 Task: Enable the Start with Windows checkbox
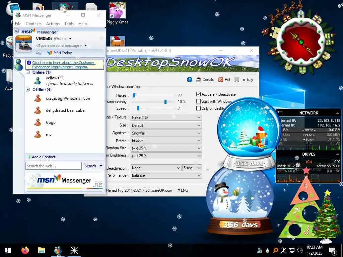click(x=198, y=101)
